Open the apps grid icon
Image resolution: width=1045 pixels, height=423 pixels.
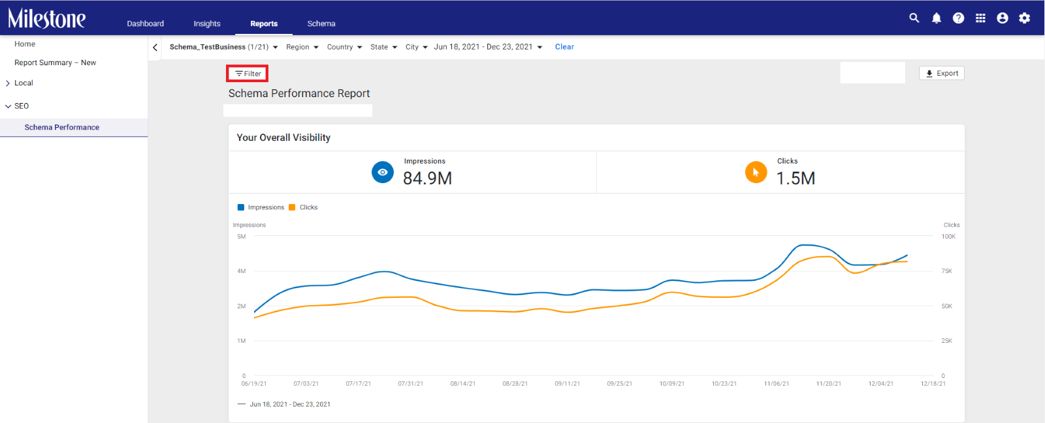(x=980, y=18)
